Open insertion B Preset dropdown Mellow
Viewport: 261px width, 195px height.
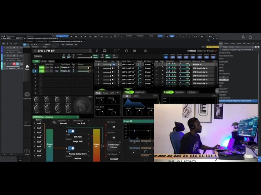78,158
